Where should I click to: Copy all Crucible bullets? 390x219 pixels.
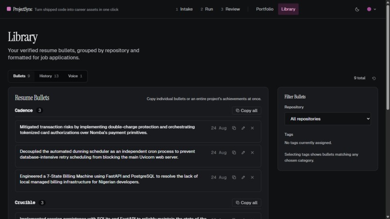tap(246, 203)
